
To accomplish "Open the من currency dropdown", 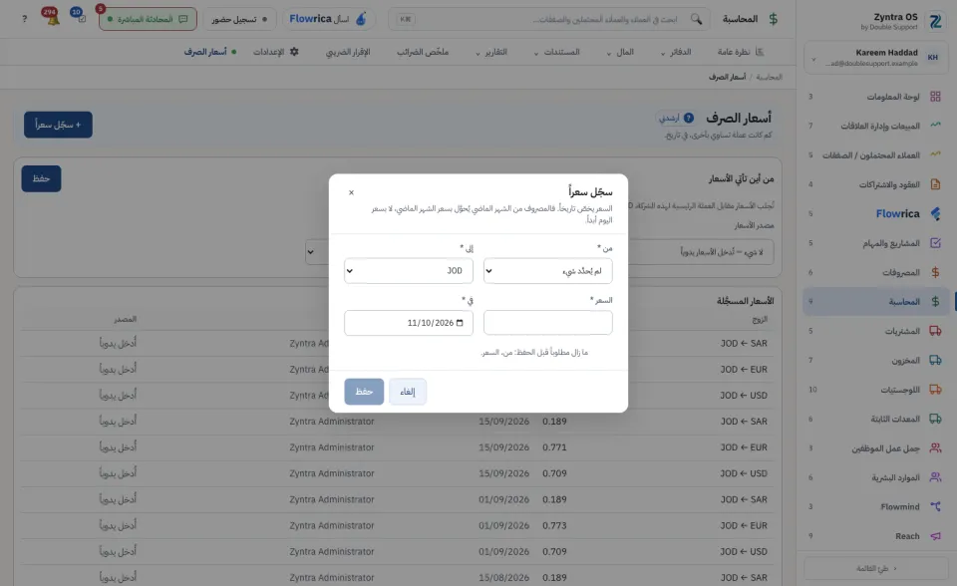I will tap(547, 271).
